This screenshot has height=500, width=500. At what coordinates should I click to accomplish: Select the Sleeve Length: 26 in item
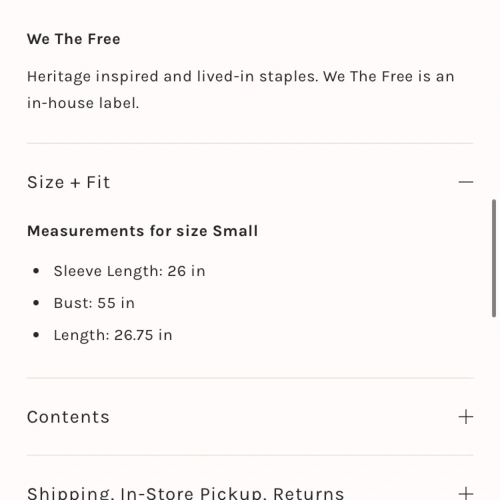[129, 271]
